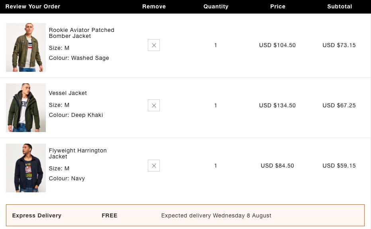This screenshot has width=371, height=229.
Task: Click the USD $104.50 price
Action: coord(277,45)
